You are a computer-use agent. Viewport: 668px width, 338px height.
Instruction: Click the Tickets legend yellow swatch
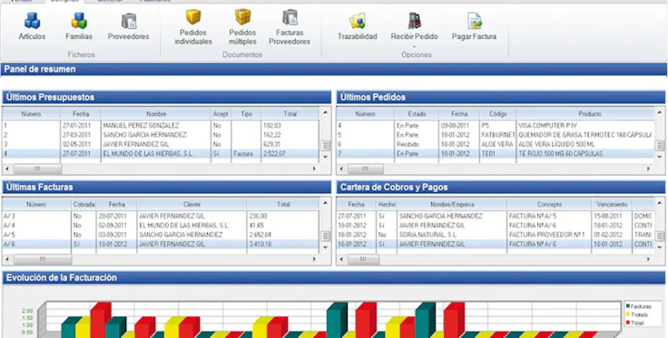628,314
